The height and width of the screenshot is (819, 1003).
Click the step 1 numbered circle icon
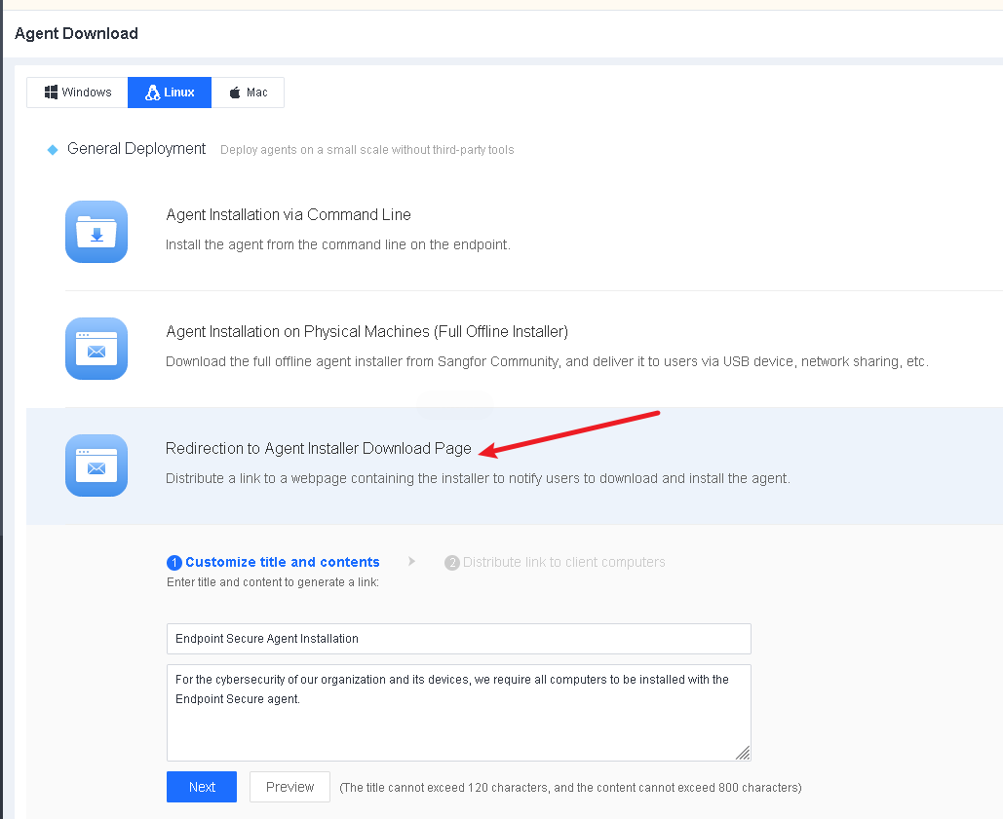point(174,563)
